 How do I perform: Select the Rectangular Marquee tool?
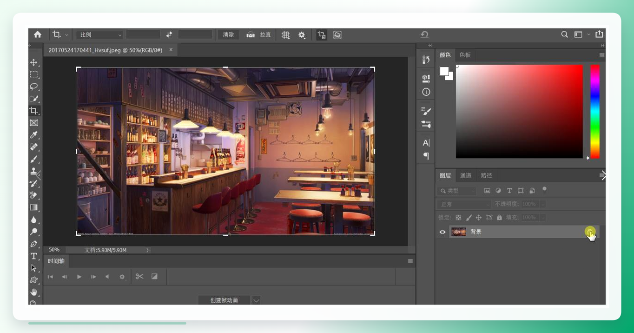tap(34, 74)
